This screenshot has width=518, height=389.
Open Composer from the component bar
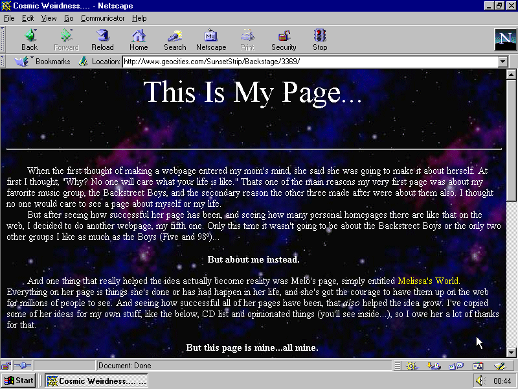500,366
